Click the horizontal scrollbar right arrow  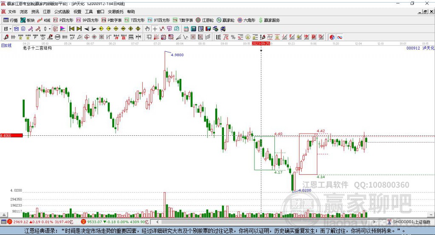pyautogui.click(x=374, y=222)
